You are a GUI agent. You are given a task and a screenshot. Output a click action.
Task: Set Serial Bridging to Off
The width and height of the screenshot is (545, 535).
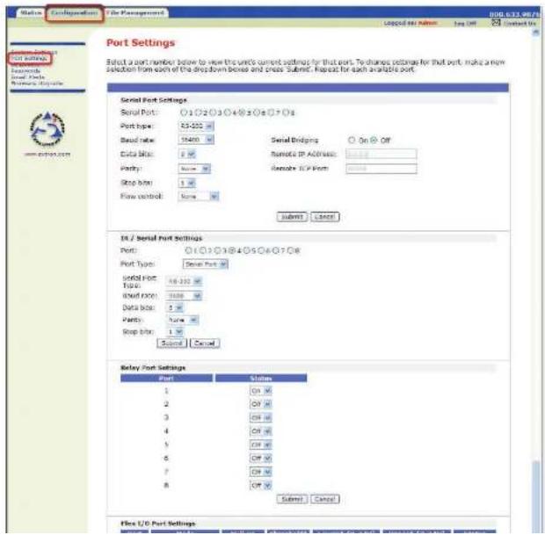point(374,140)
